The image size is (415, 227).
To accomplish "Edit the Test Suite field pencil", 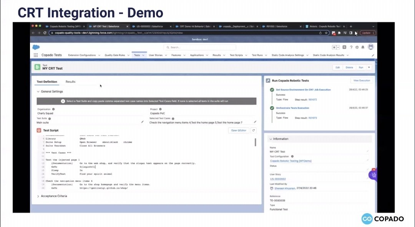I will click(x=142, y=122).
